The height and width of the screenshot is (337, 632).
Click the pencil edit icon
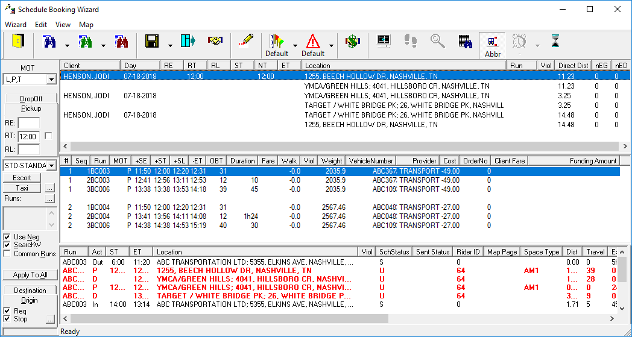coord(246,40)
